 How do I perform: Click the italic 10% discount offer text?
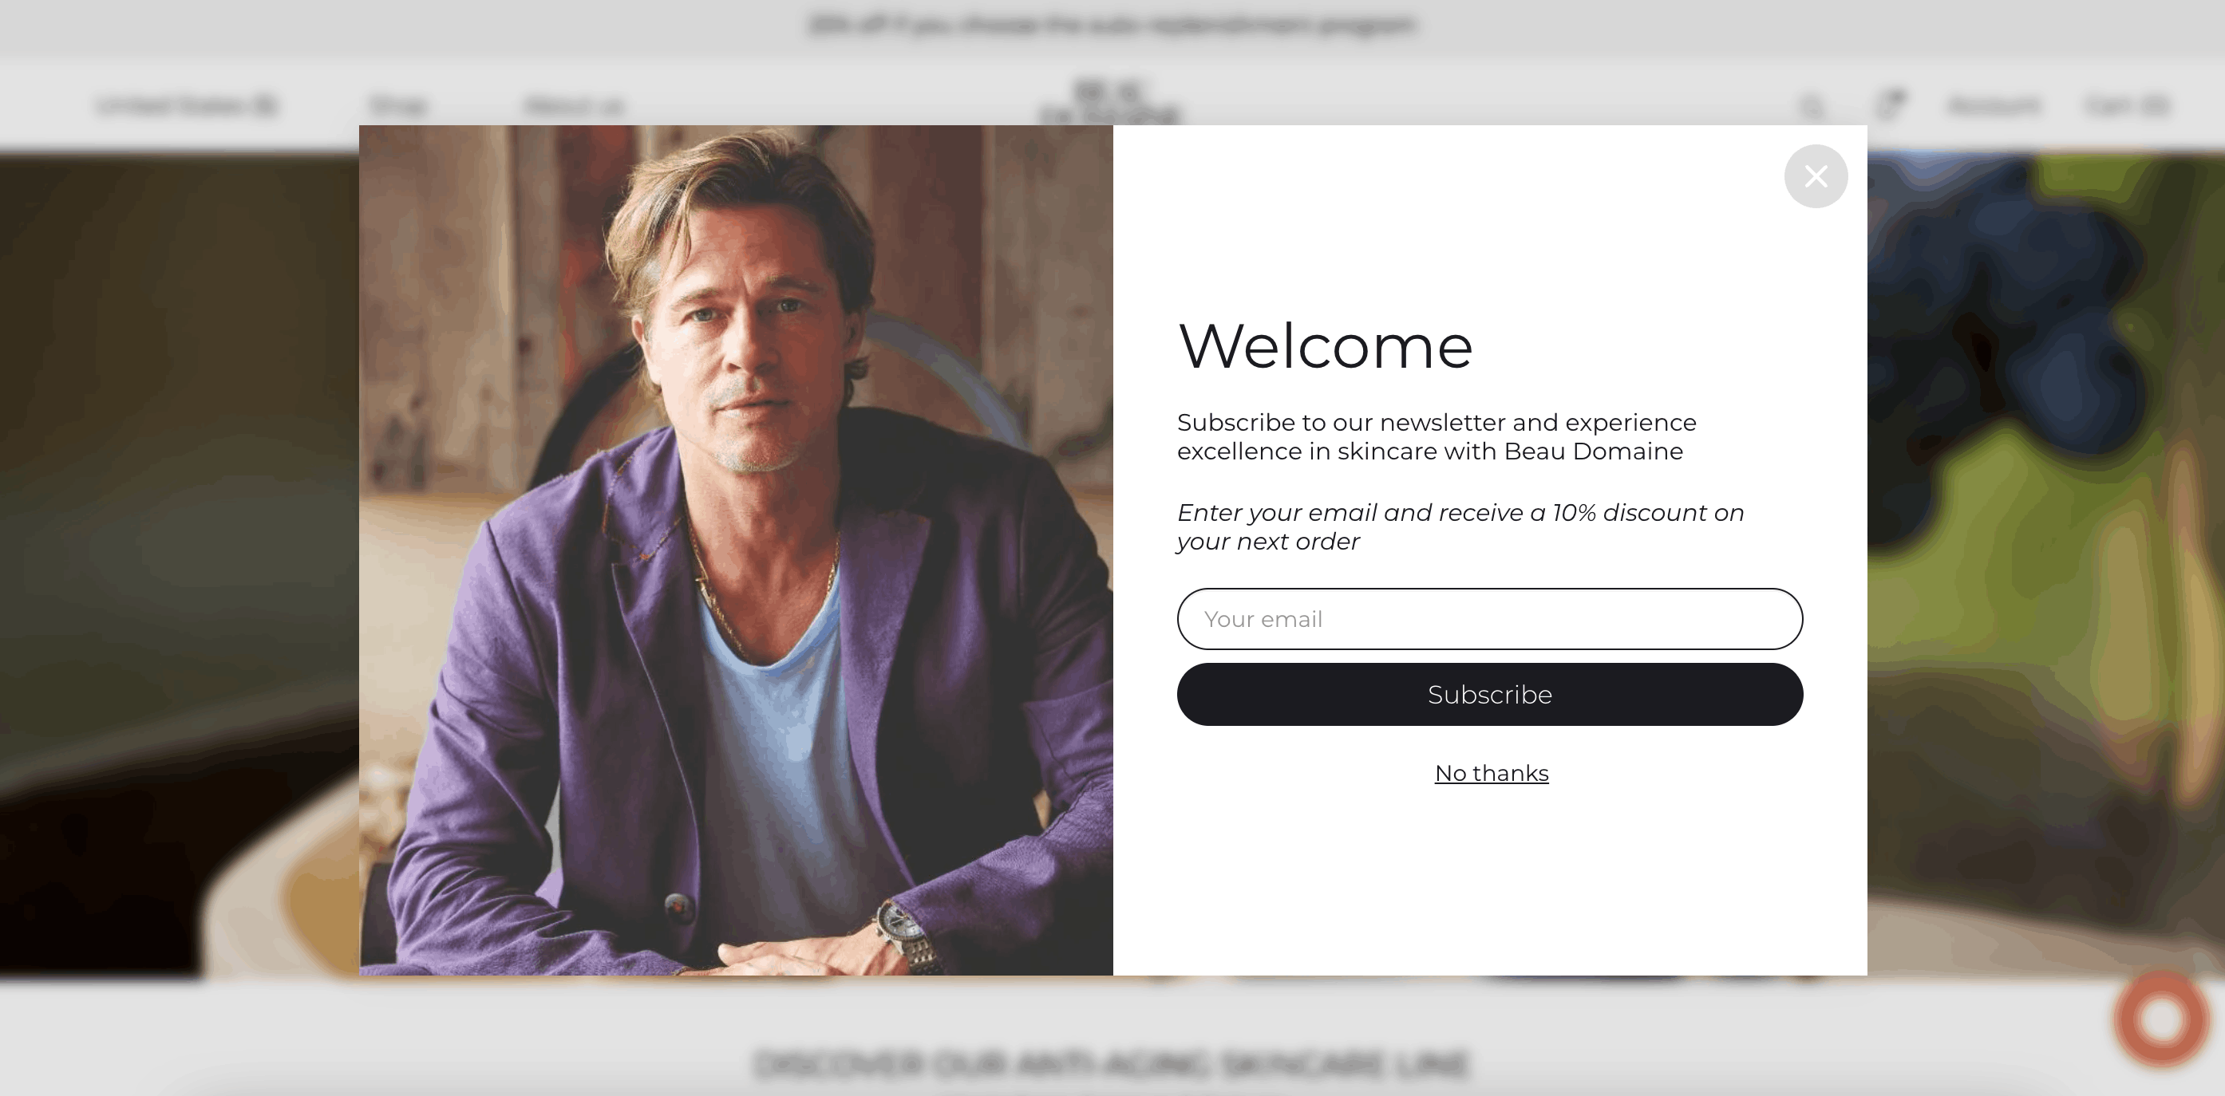pyautogui.click(x=1460, y=526)
